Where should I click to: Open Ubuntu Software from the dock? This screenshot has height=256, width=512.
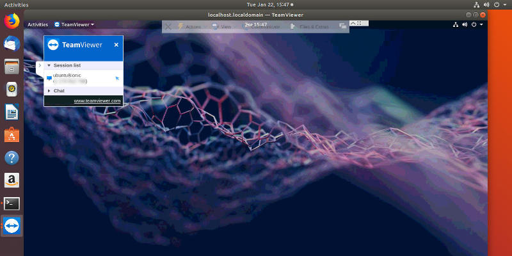(x=12, y=134)
